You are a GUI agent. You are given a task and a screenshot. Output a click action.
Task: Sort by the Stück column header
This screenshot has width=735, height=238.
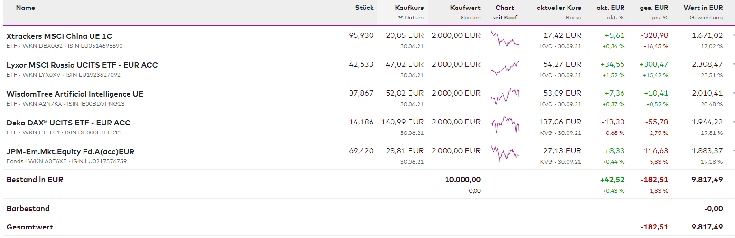(x=364, y=8)
